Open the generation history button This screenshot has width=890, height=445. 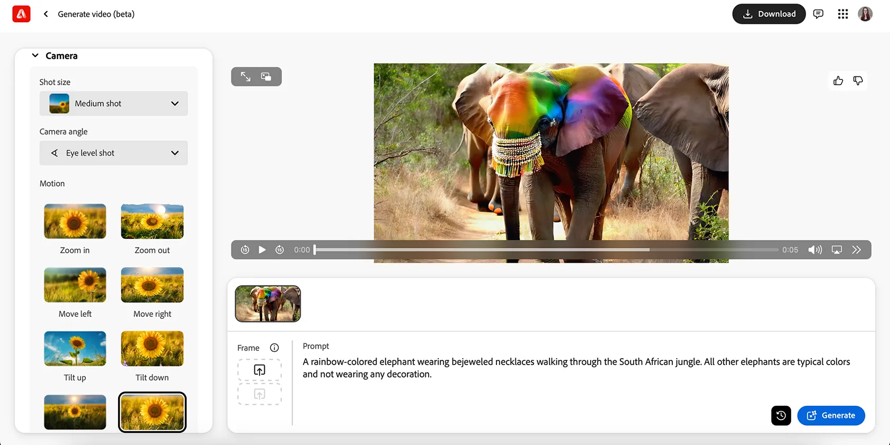tap(781, 415)
